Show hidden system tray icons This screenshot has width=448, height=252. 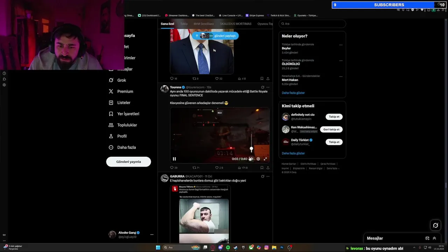tap(414, 247)
